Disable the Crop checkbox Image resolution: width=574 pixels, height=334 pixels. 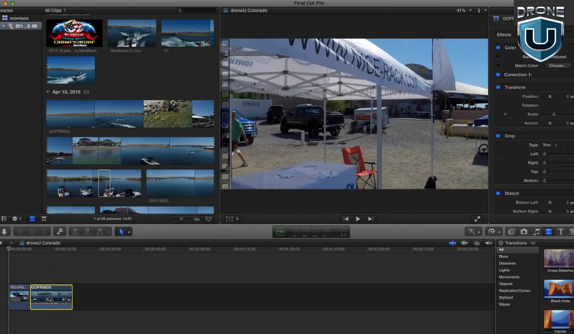tap(498, 136)
